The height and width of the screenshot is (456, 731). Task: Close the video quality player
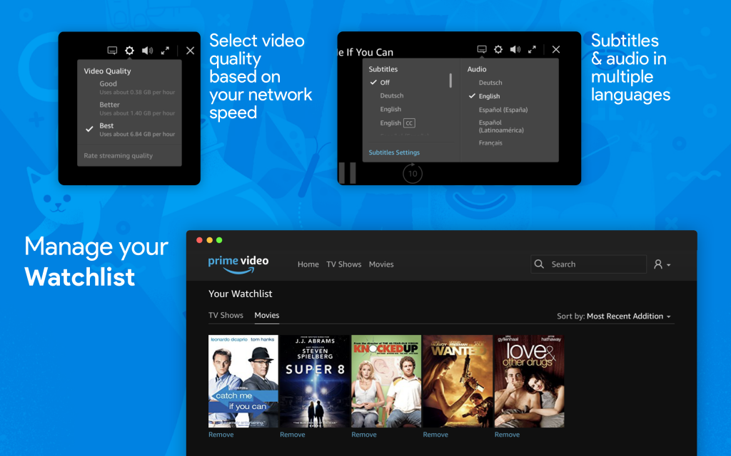pos(190,51)
